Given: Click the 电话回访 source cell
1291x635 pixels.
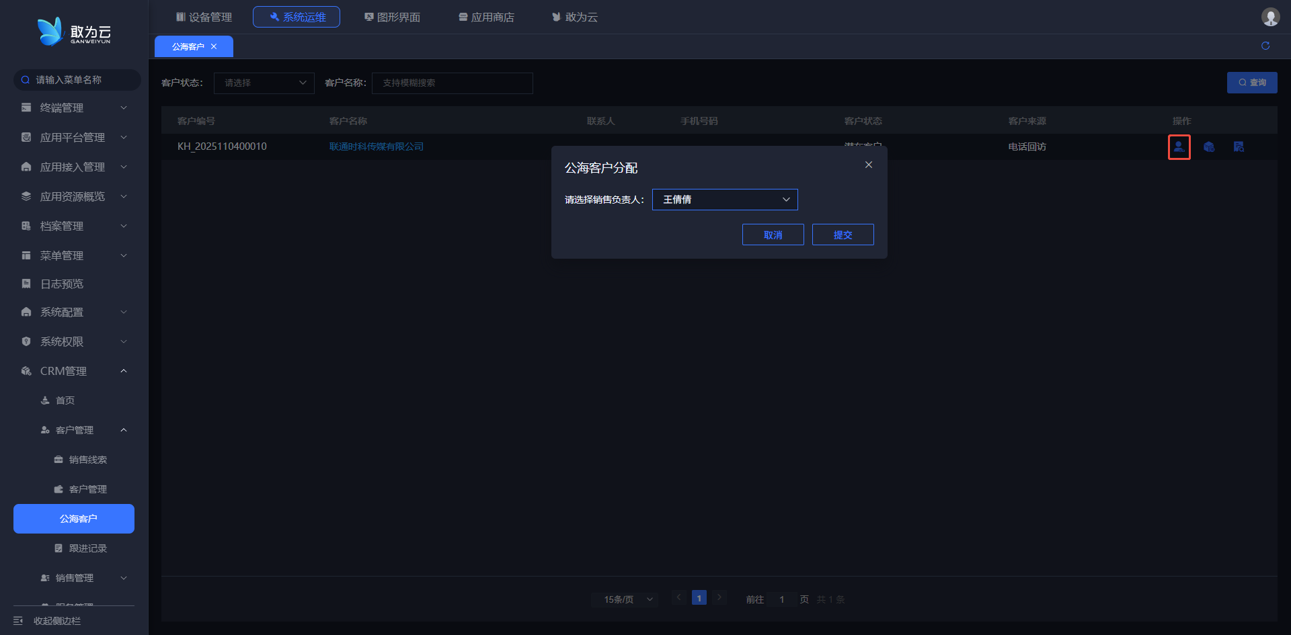Looking at the screenshot, I should 1027,146.
